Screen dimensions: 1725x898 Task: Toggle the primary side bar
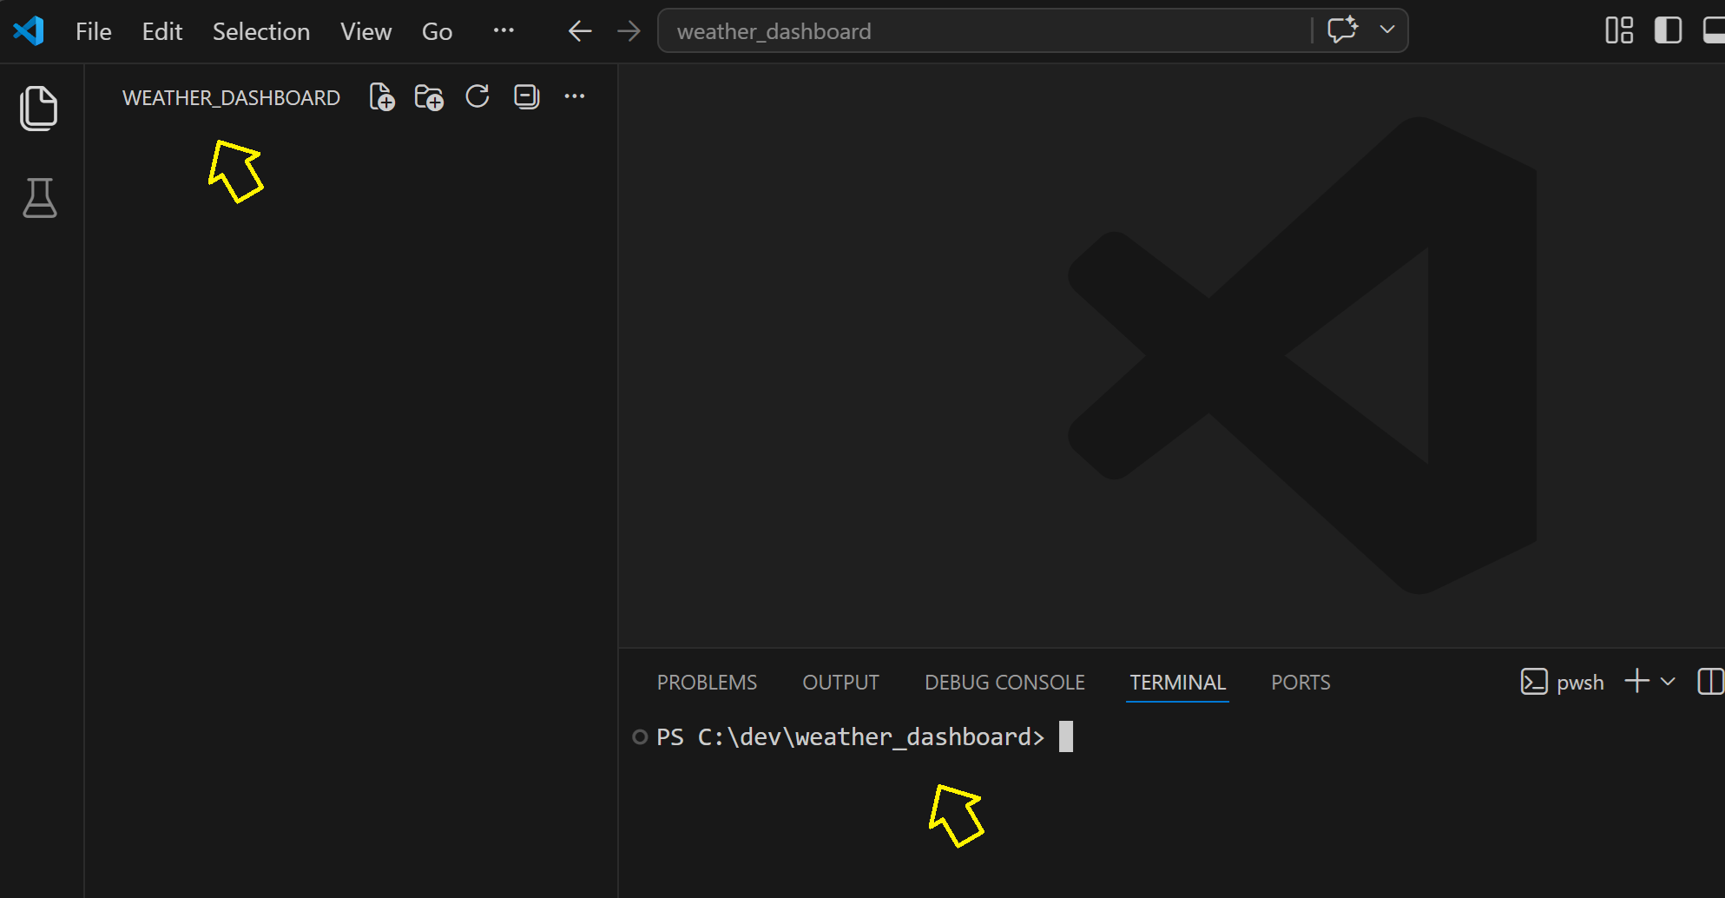point(1668,30)
